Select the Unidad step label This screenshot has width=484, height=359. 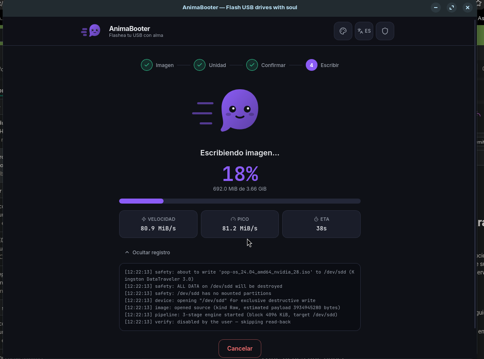coord(217,65)
